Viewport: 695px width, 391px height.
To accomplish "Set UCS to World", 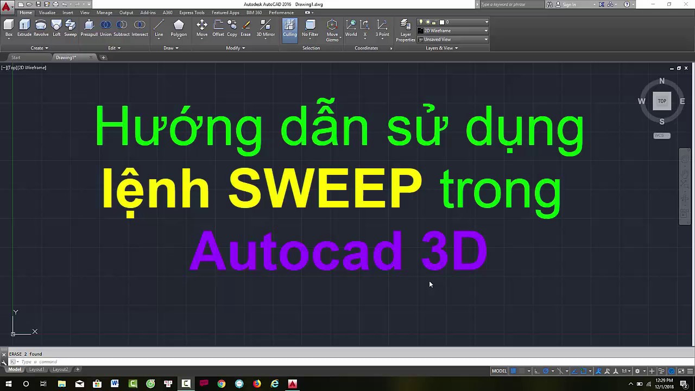I will [351, 28].
